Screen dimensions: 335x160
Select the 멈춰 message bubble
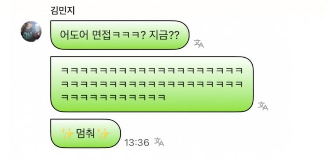point(86,133)
